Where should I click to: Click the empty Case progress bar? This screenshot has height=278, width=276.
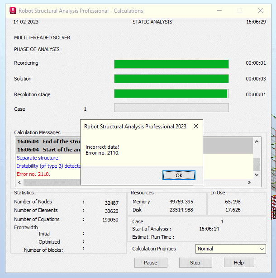click(x=171, y=108)
